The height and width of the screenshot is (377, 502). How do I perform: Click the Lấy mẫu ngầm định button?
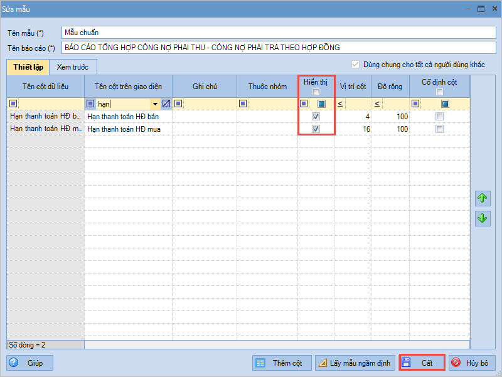(355, 363)
